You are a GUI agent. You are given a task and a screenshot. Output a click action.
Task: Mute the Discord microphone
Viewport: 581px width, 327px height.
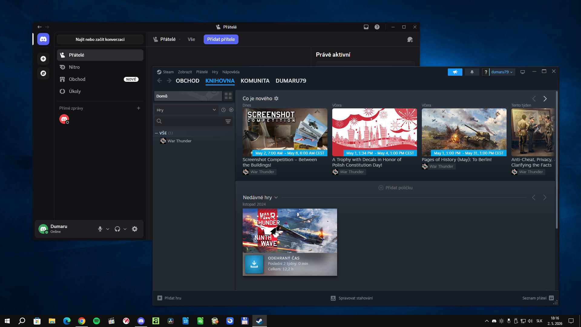tap(100, 229)
